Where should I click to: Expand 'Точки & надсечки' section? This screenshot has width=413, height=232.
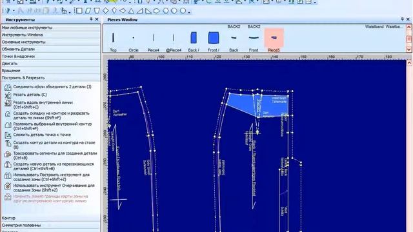[x=51, y=56]
